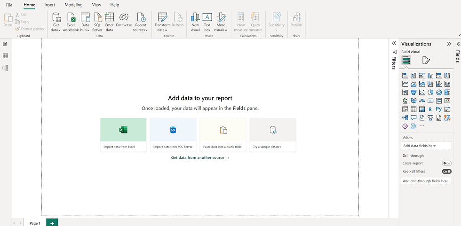Screen dimensions: 461x226
Task: Select the Page 1 tab
Action: click(x=35, y=223)
